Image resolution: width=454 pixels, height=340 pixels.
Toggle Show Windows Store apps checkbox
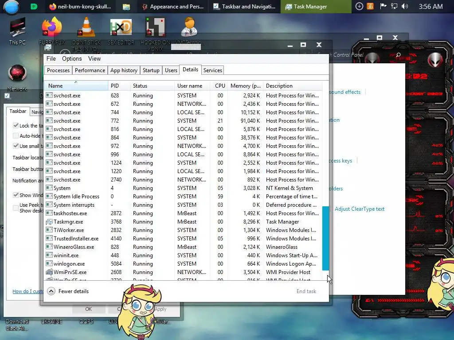pyautogui.click(x=16, y=195)
